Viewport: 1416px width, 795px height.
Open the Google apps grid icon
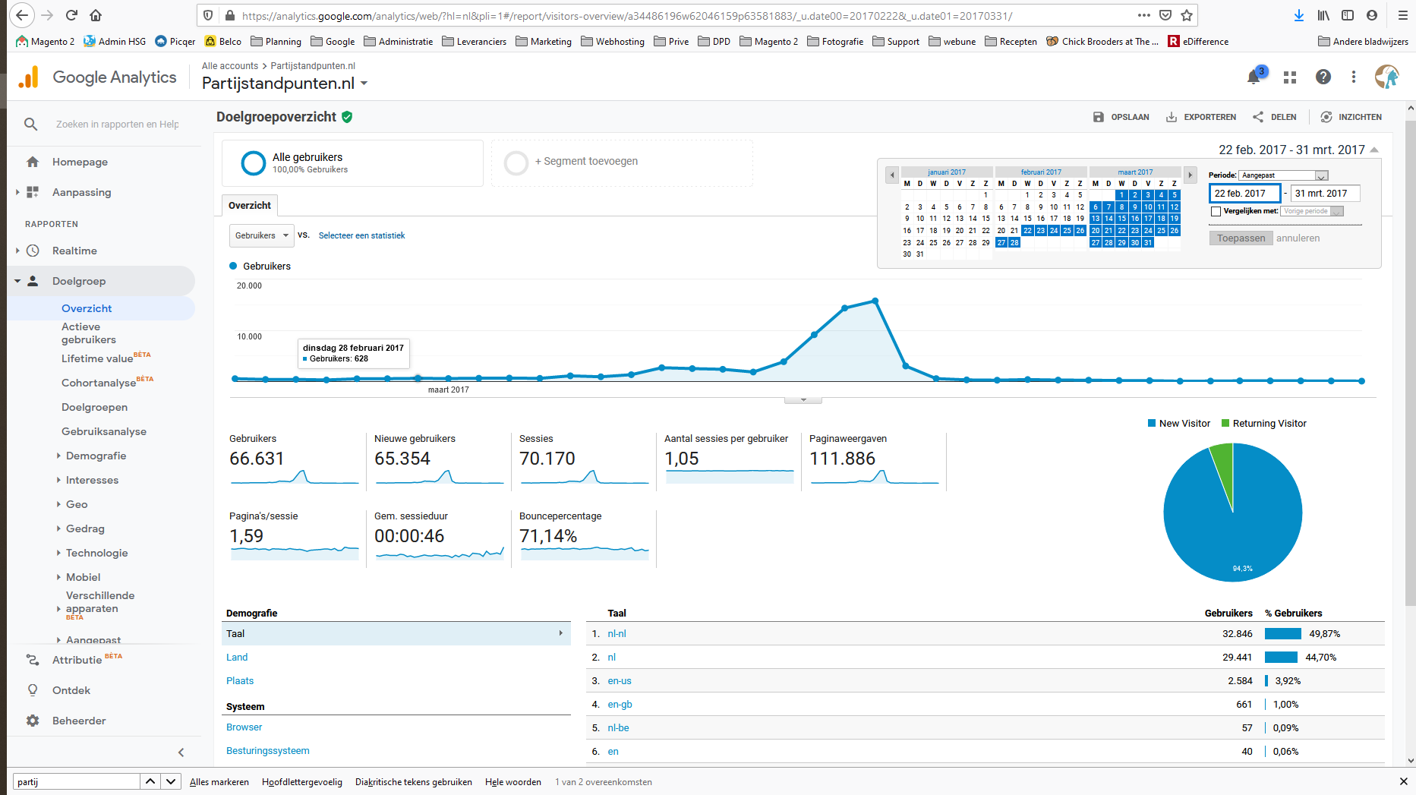(x=1289, y=77)
